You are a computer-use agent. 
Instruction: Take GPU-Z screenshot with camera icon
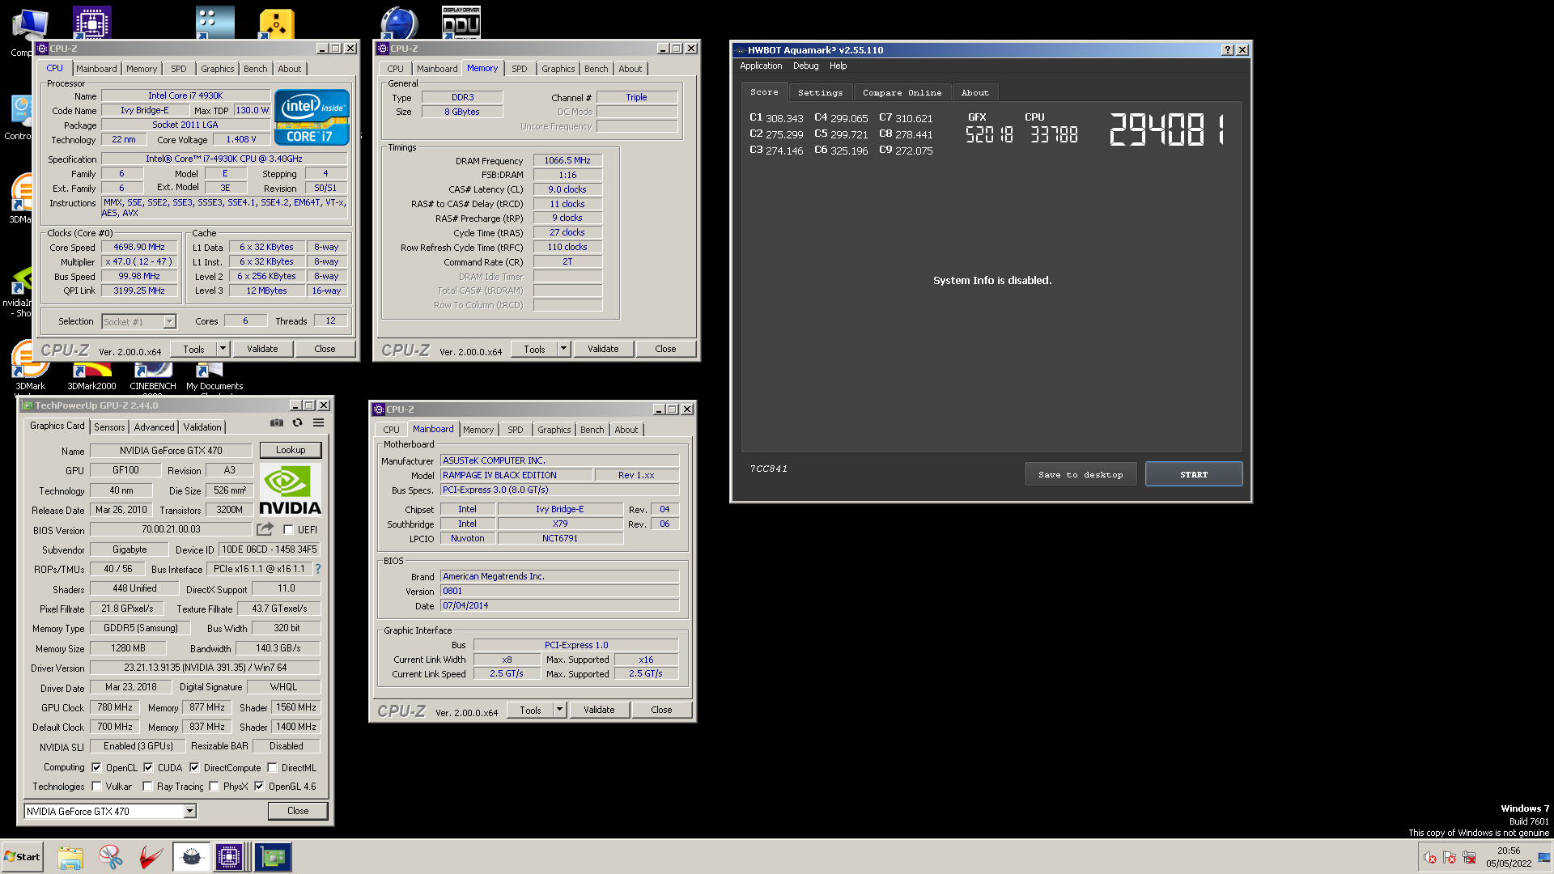pyautogui.click(x=277, y=422)
